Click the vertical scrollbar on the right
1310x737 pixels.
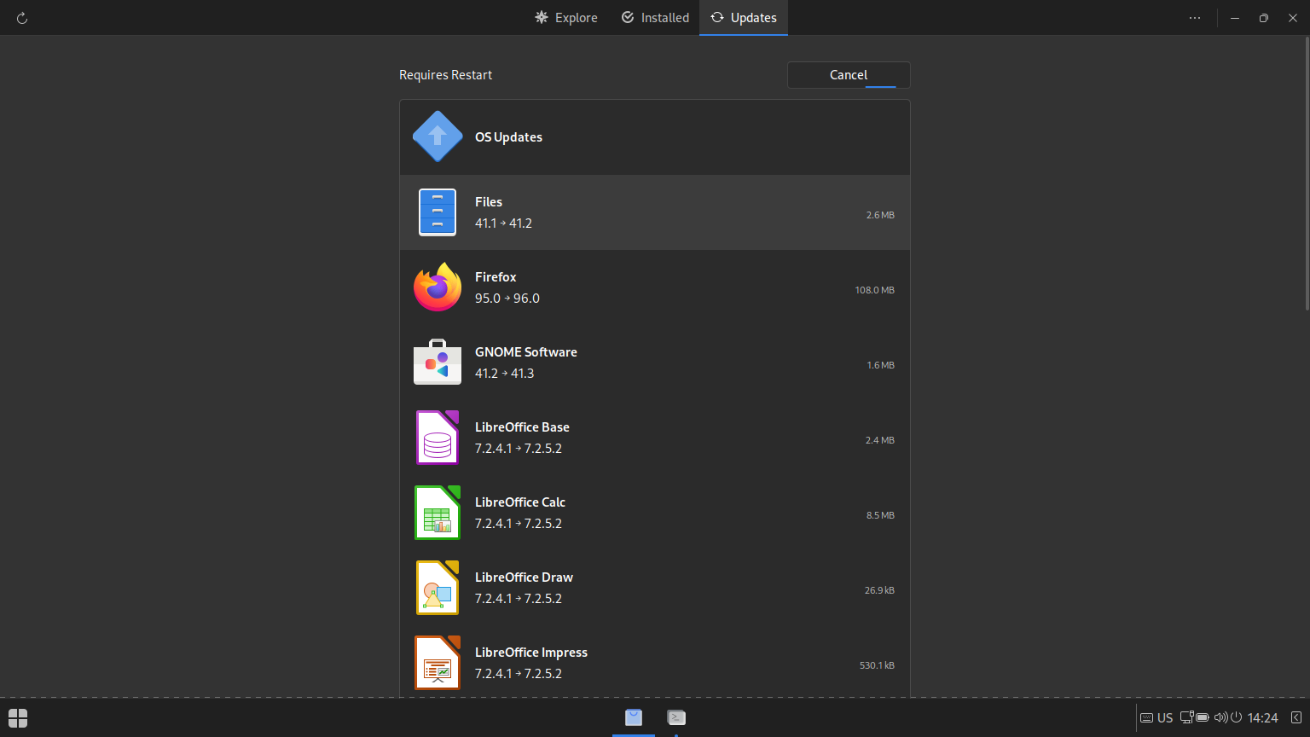tap(1306, 172)
